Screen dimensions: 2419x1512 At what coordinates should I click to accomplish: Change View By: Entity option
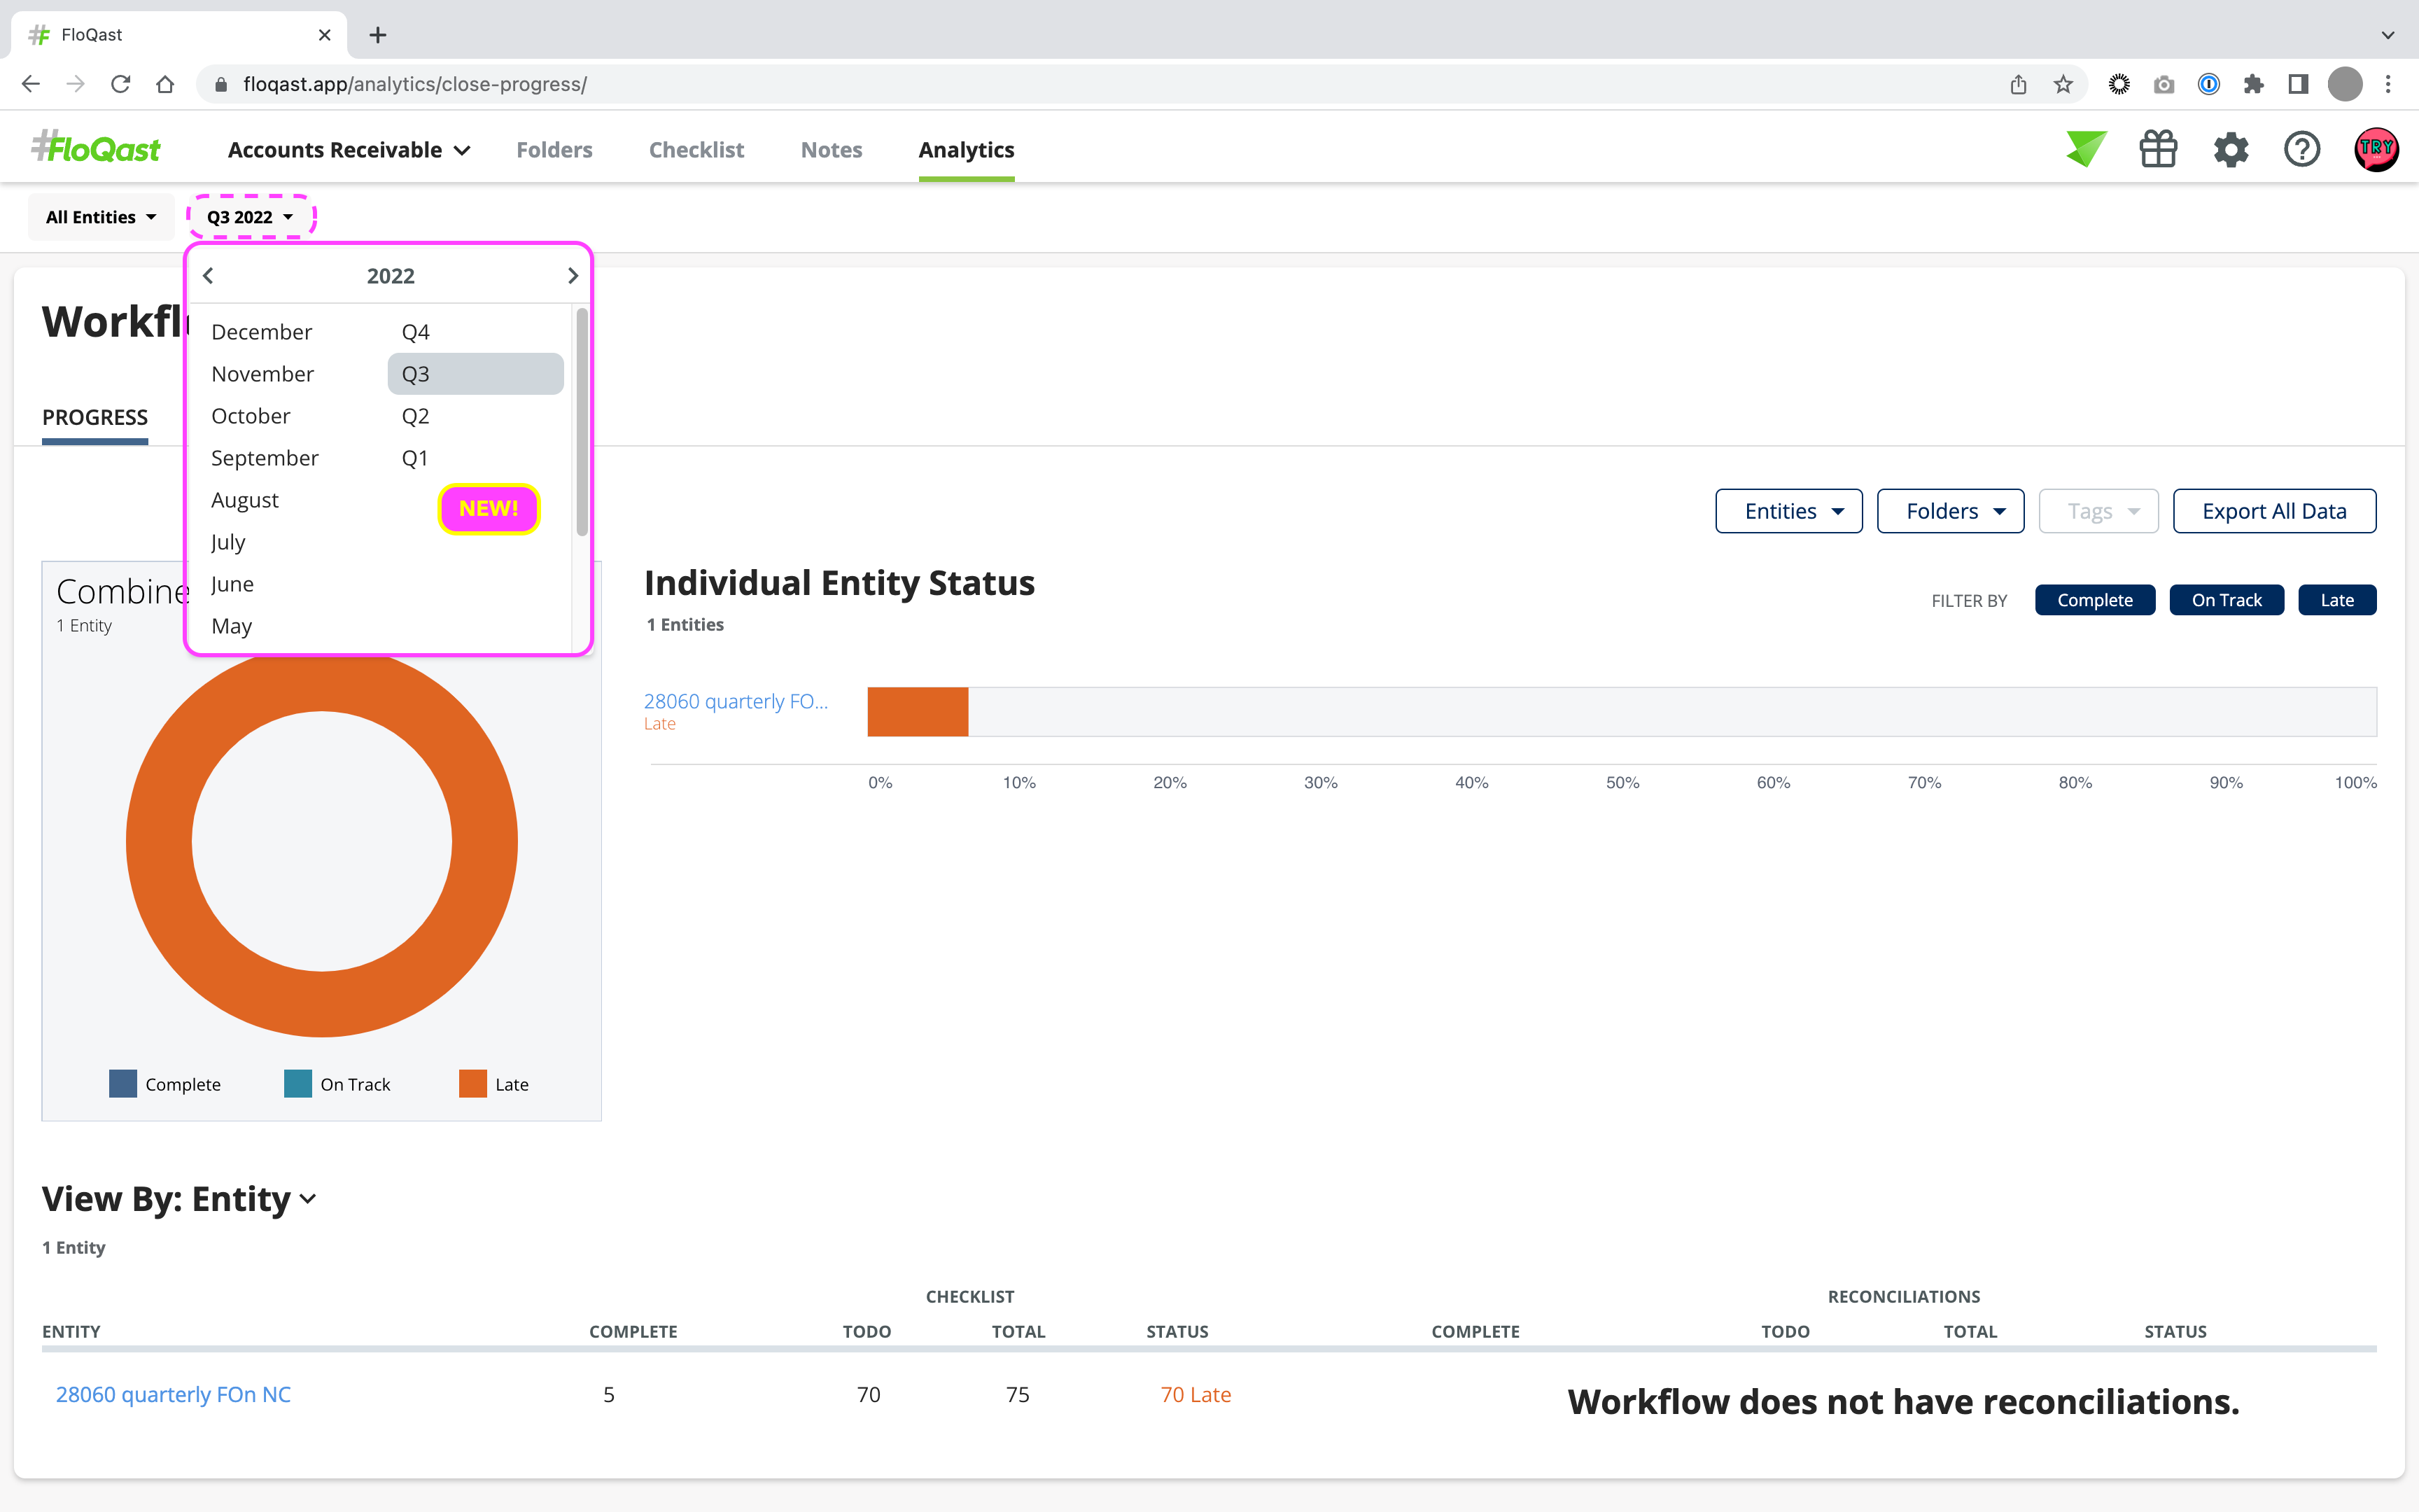(x=180, y=1198)
